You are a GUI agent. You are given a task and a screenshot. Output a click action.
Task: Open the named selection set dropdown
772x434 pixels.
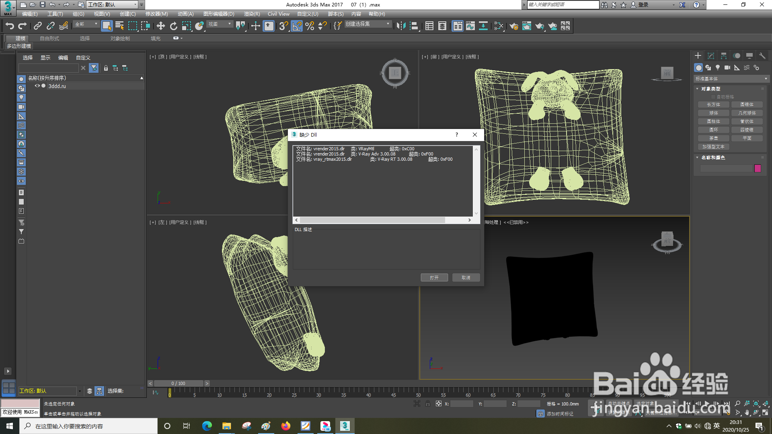[x=388, y=24]
